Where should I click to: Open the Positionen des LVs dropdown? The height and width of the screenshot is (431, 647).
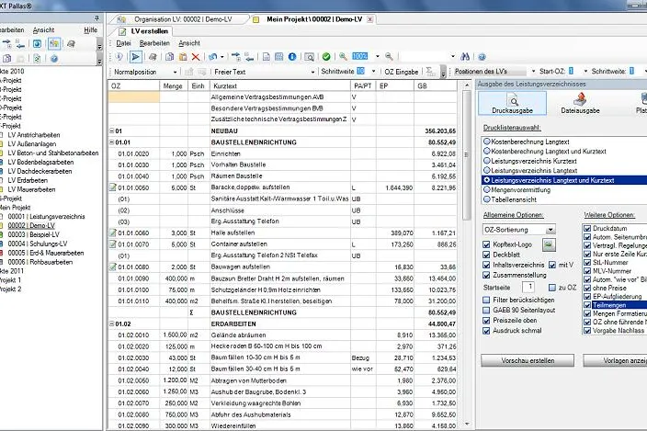[x=533, y=72]
